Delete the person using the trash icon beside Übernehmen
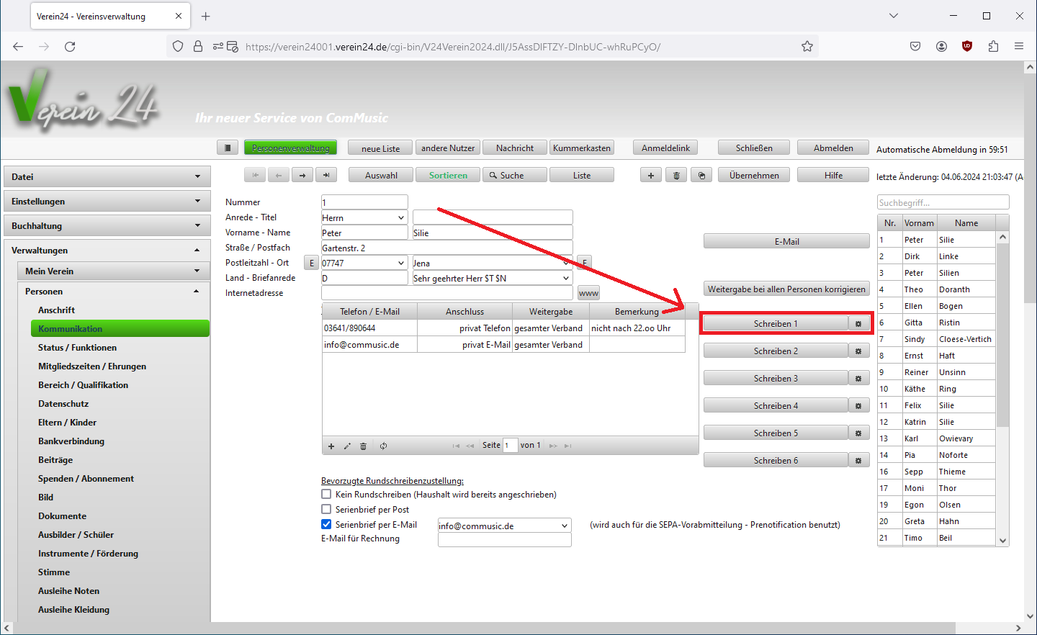Screen dimensions: 1037x635 [x=676, y=175]
